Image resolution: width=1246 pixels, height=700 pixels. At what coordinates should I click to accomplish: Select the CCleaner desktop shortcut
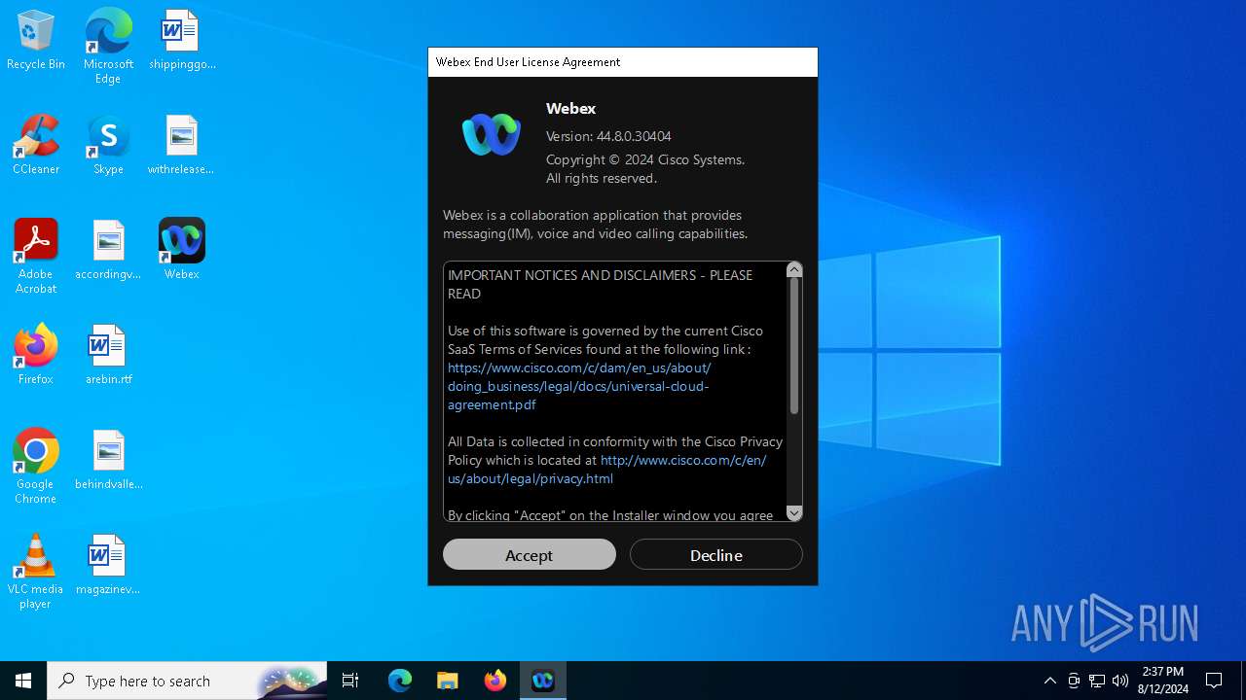36,145
